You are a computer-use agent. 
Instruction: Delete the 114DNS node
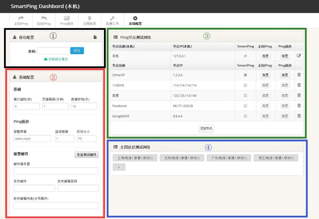pos(299,85)
